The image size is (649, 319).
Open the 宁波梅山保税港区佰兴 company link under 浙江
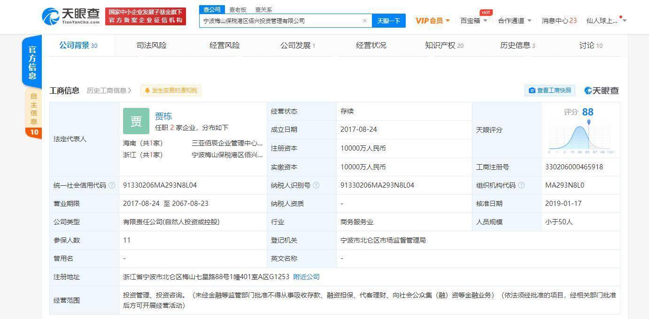click(227, 155)
